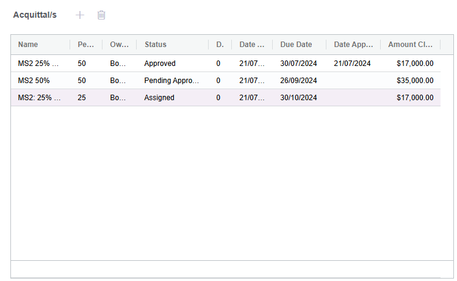457x281 pixels.
Task: Click the Pending Appro... status cell
Action: click(171, 81)
